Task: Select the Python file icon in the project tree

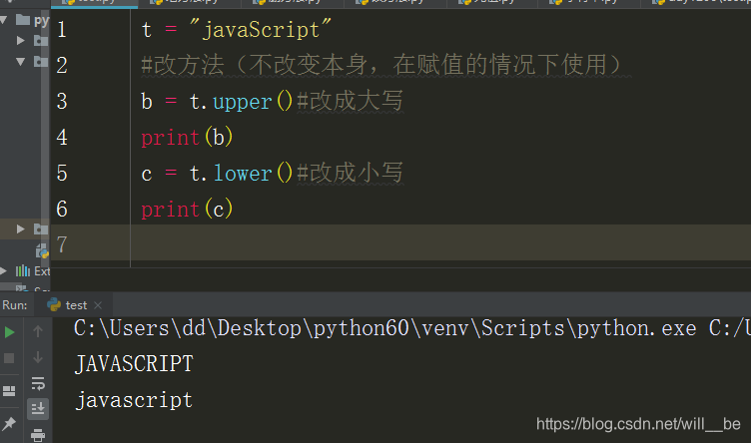Action: point(42,250)
